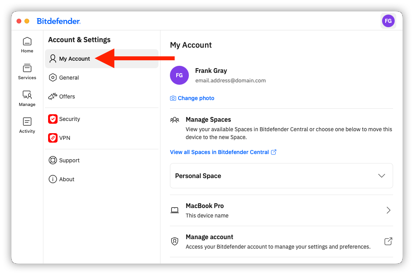Screen dimensions: 414x275
Task: Open Manage account external link icon
Action: point(388,241)
